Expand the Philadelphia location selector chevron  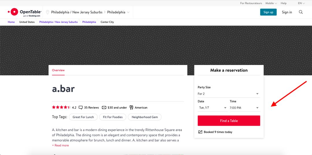click(128, 12)
